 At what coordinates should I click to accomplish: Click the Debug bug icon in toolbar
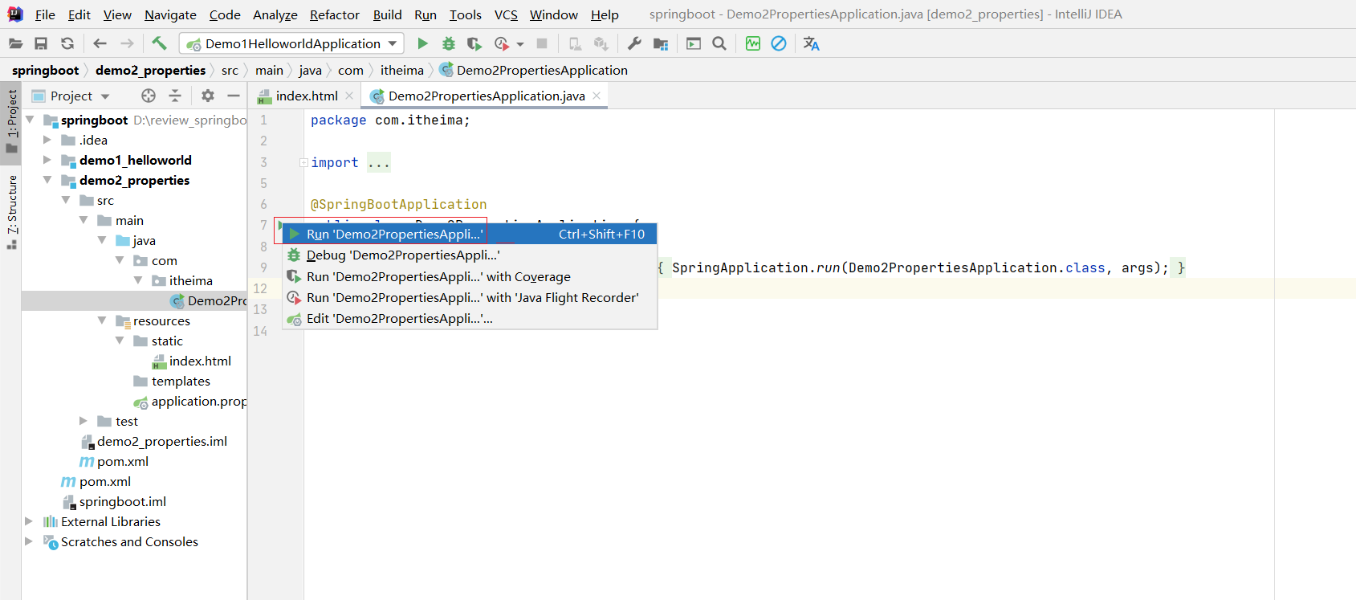coord(449,43)
